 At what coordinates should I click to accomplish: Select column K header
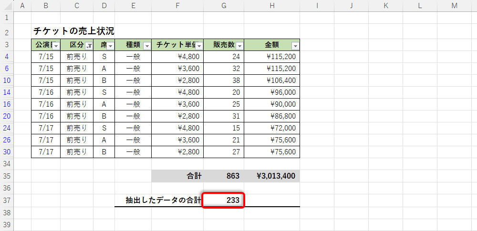(386, 5)
